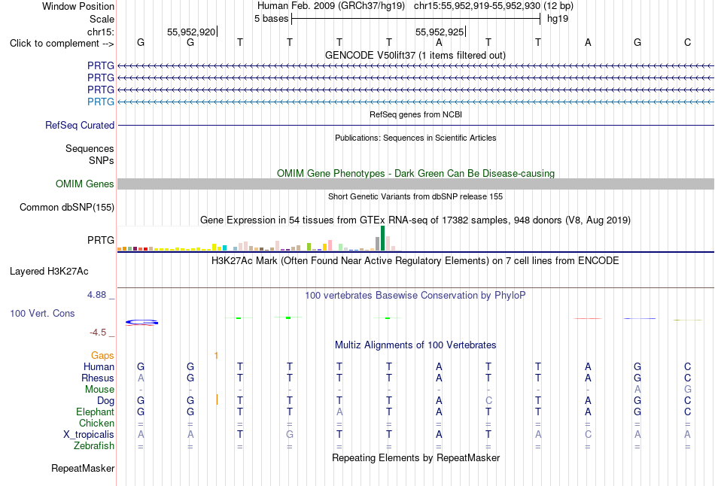This screenshot has height=486, width=715.
Task: Select the Dog species label
Action: coord(106,400)
